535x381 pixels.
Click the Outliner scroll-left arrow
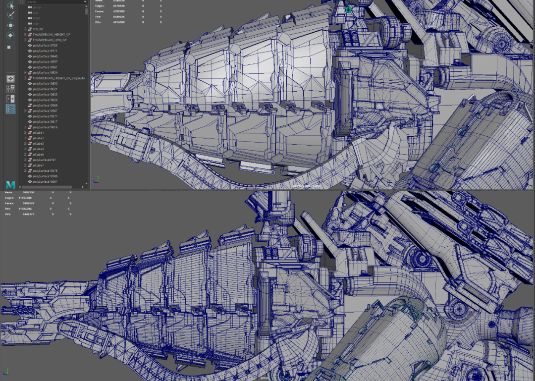[x=20, y=187]
